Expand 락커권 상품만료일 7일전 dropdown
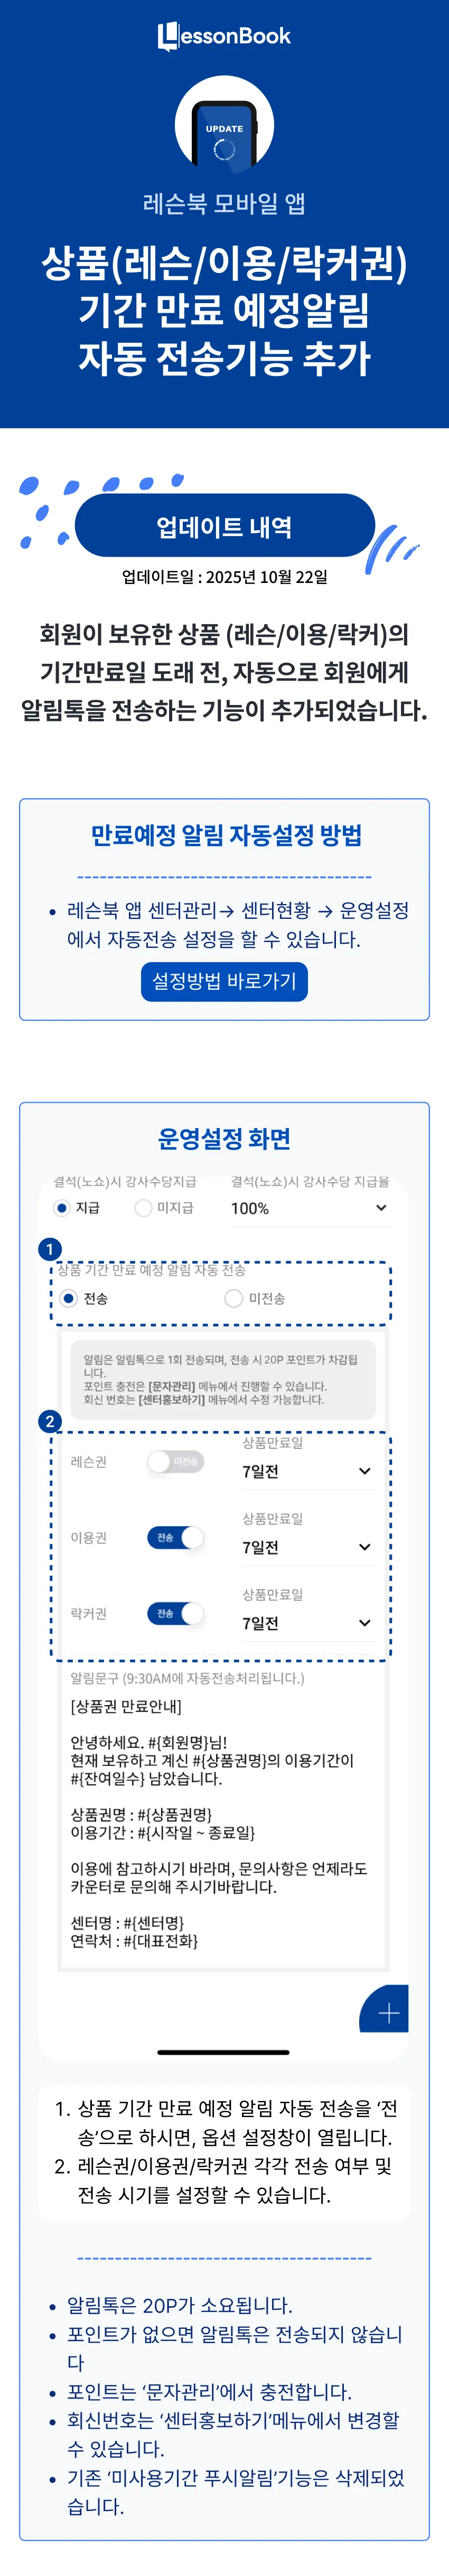 [x=307, y=1623]
